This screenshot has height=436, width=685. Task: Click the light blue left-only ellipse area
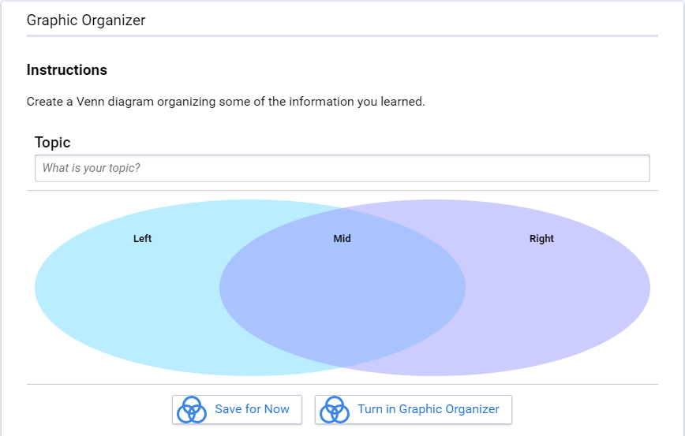(x=127, y=296)
